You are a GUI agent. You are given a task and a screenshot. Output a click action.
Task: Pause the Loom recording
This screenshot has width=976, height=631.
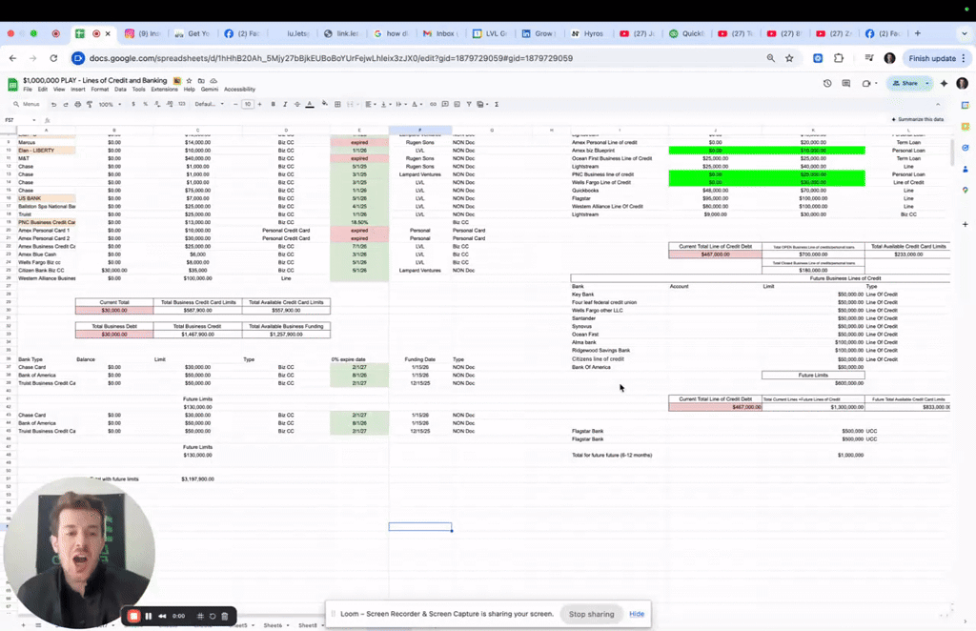(x=149, y=616)
